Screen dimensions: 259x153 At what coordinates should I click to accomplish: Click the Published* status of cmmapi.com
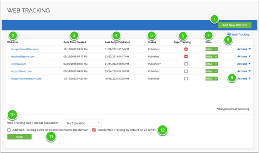tap(154, 64)
